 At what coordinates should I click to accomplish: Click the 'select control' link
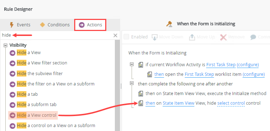point(231,103)
